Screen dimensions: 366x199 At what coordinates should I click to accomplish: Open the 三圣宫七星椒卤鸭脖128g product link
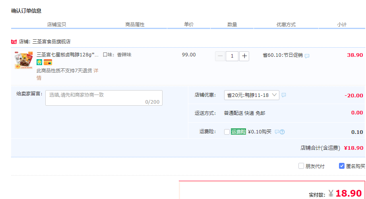coord(68,54)
